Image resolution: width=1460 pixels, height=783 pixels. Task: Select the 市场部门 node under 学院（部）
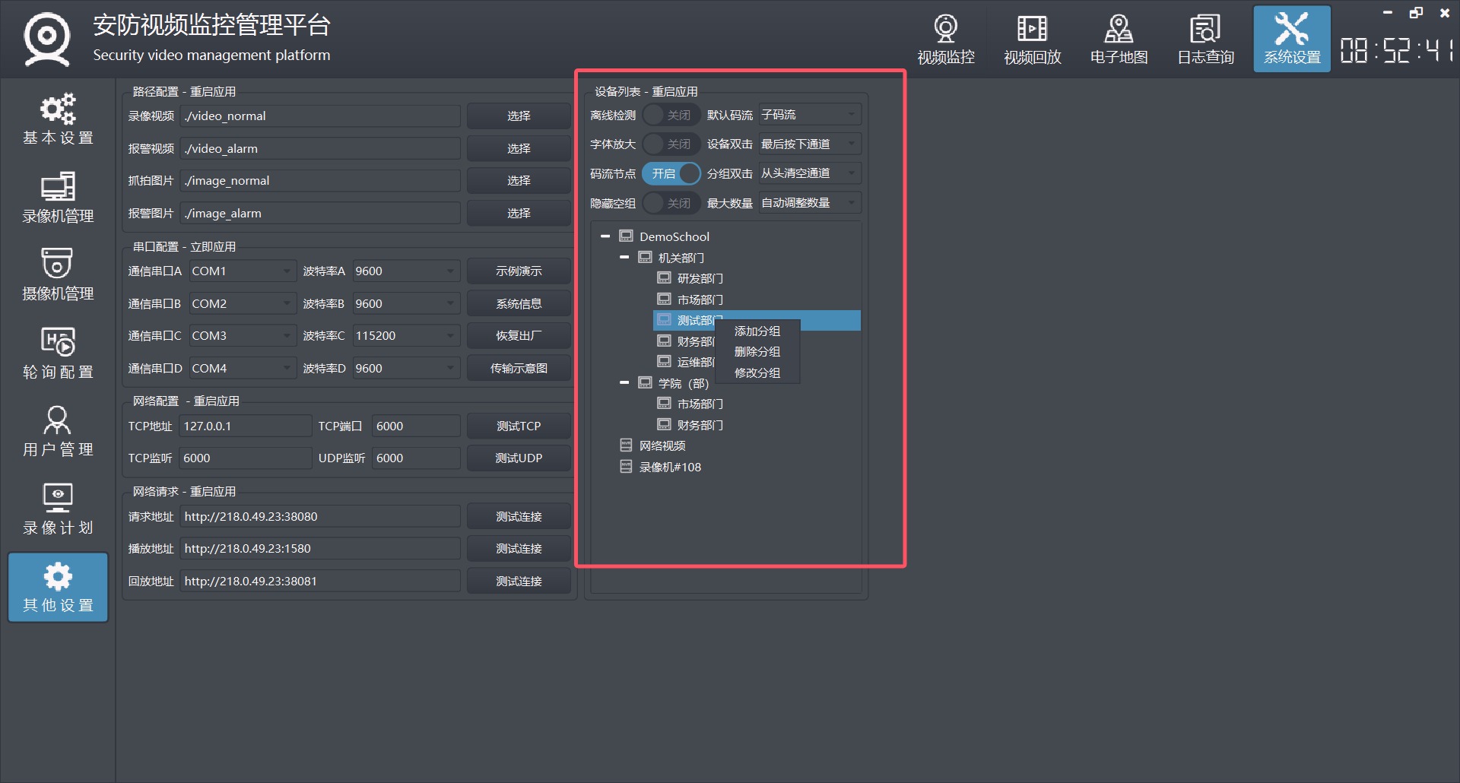point(700,404)
